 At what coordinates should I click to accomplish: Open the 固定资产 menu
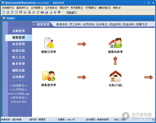(64, 8)
